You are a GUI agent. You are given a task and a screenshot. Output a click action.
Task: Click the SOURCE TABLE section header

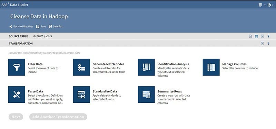(18, 36)
